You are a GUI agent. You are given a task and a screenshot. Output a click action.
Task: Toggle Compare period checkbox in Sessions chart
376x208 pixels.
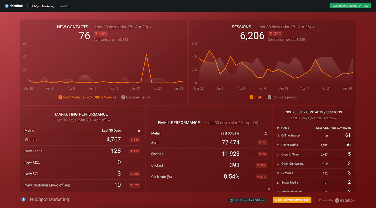[x=269, y=97]
